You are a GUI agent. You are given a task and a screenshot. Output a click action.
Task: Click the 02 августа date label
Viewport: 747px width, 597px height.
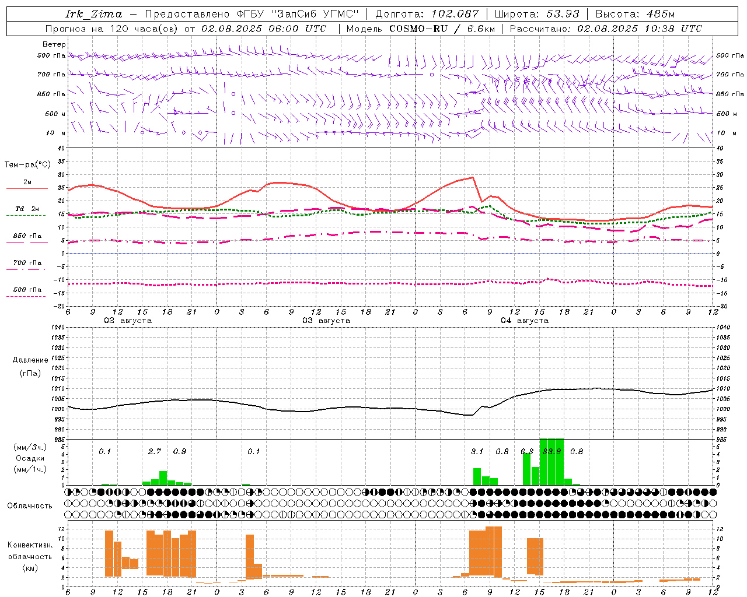[x=128, y=321]
